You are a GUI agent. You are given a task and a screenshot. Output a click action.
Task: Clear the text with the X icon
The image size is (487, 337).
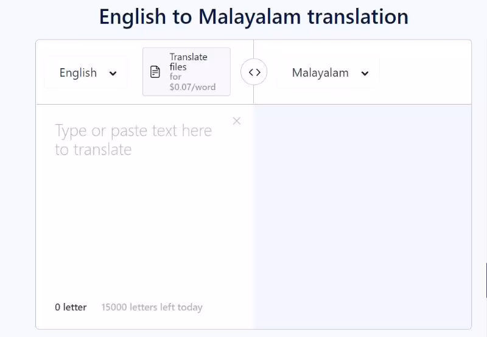click(237, 121)
